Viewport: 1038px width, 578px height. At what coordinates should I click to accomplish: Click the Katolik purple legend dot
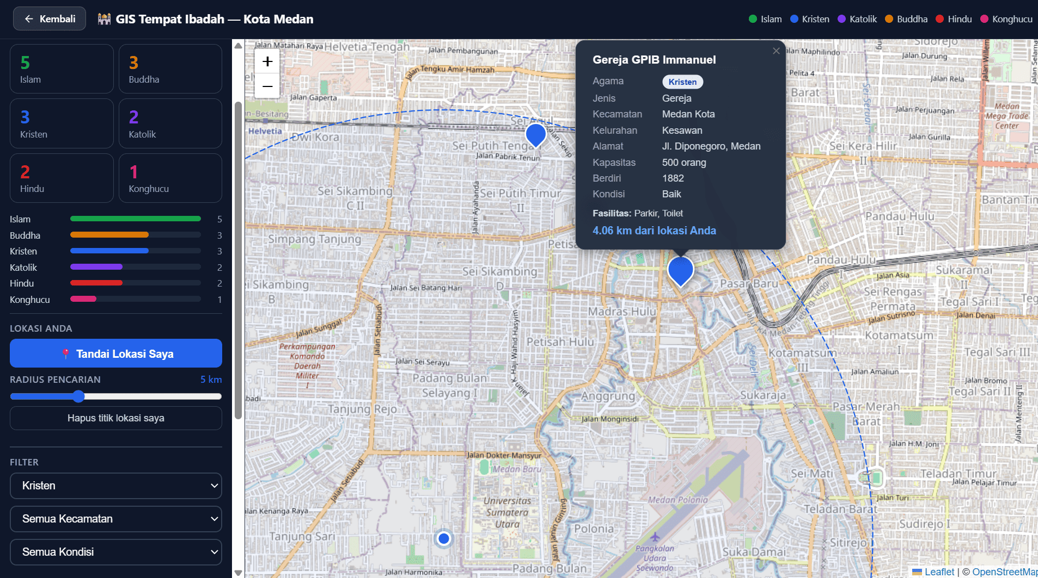841,19
